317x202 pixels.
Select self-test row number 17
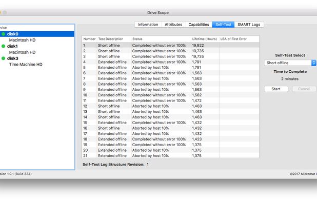point(170,133)
